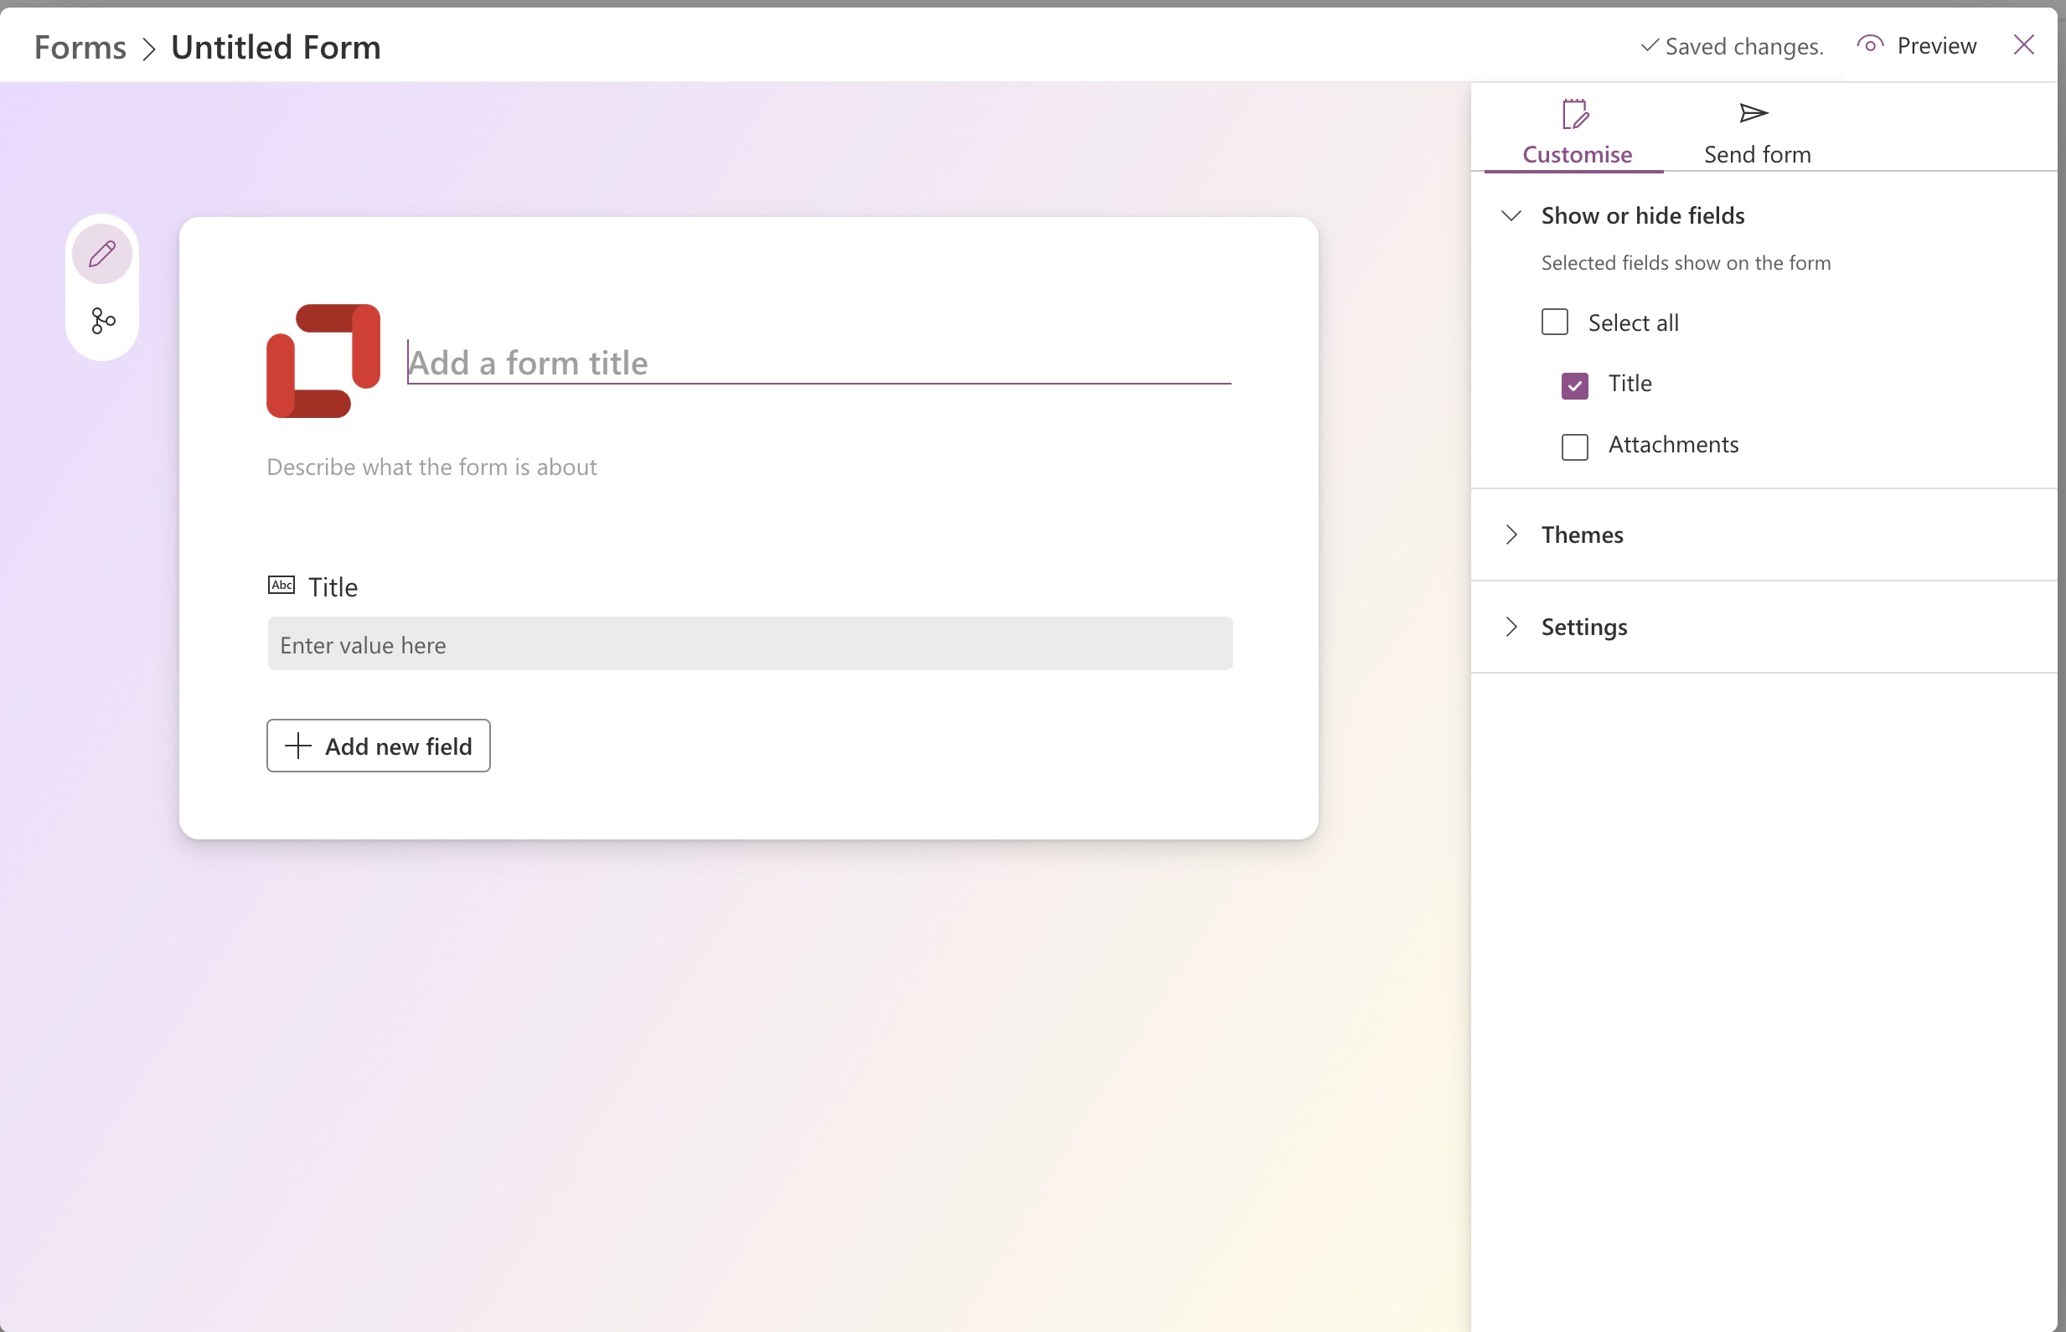Close the form editor with X
2066x1332 pixels.
coord(2022,45)
